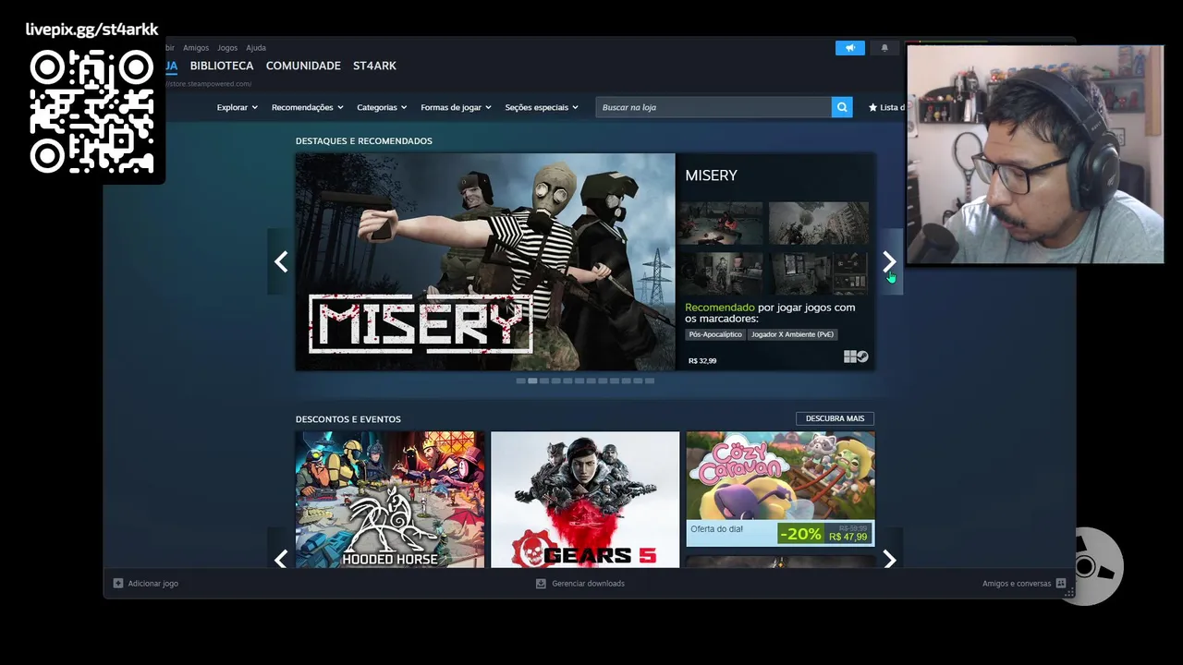Screen dimensions: 1183x665
Task: Open the top-right Misery screenshot thumbnail
Action: (819, 223)
